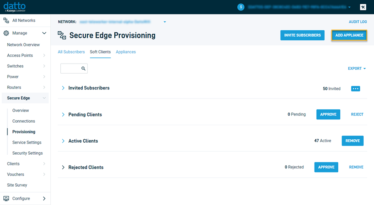Click the search magnifier icon
The image size is (374, 205).
pos(83,69)
